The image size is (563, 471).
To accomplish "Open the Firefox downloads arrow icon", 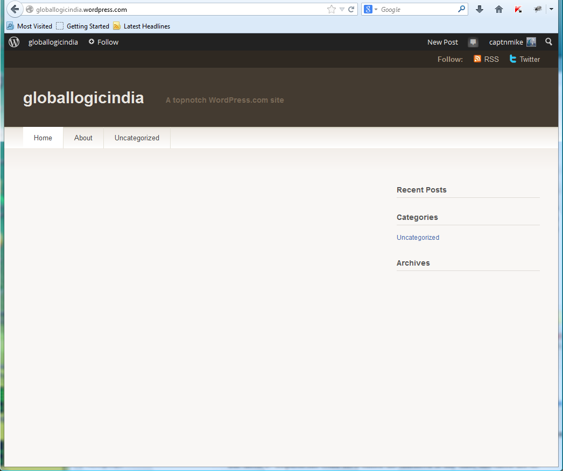I will pyautogui.click(x=480, y=9).
